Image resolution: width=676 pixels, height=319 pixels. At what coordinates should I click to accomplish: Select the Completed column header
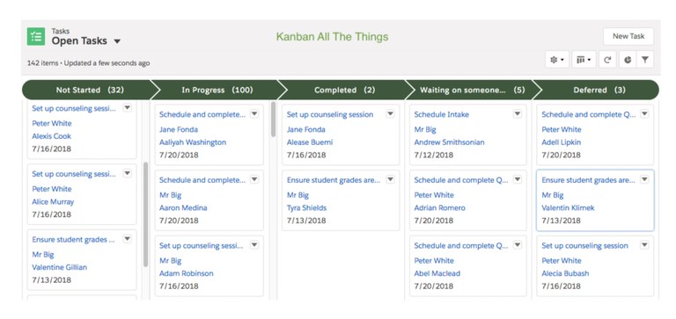[344, 90]
